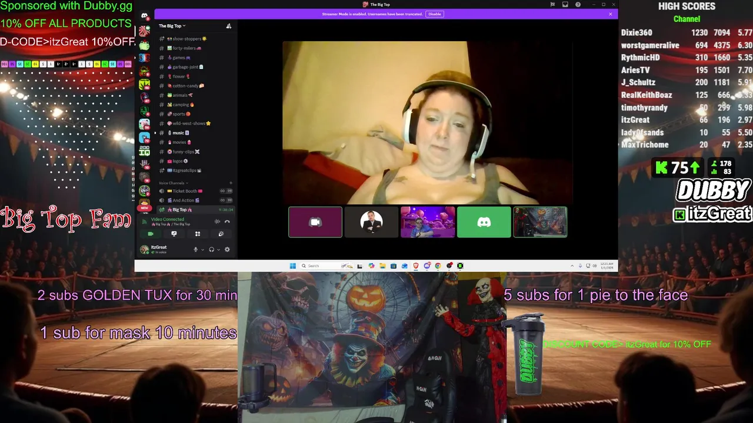Mute the microphone in user panel
Viewport: 753px width, 423px height.
pos(195,250)
